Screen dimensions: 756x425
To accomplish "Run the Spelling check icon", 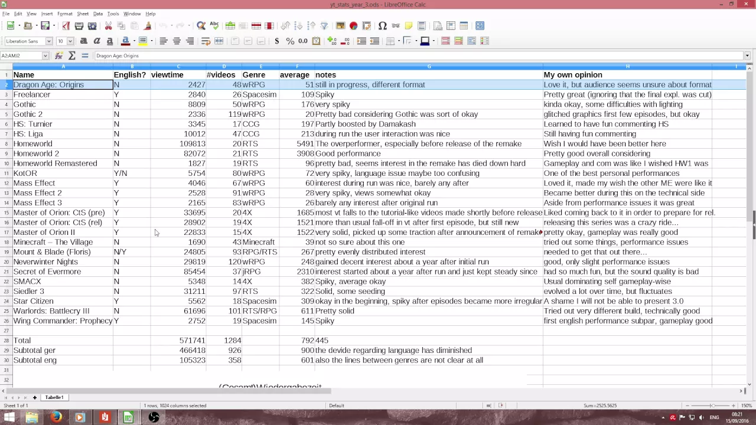I will coord(214,26).
